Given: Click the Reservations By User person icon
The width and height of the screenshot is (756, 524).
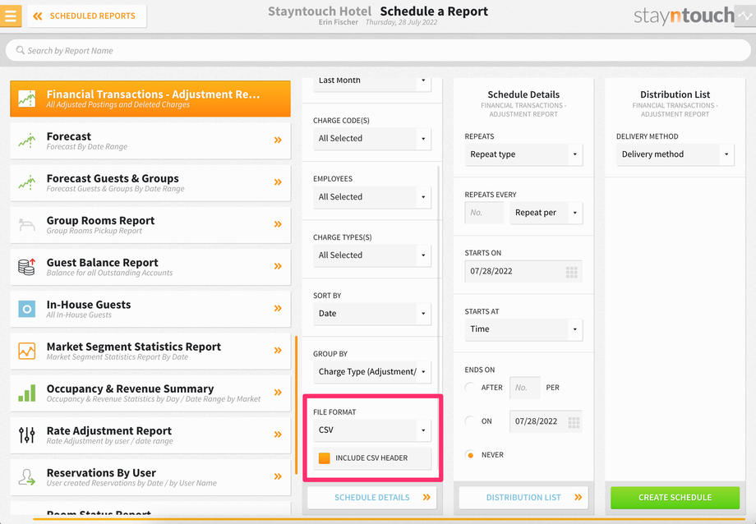Looking at the screenshot, I should point(27,476).
